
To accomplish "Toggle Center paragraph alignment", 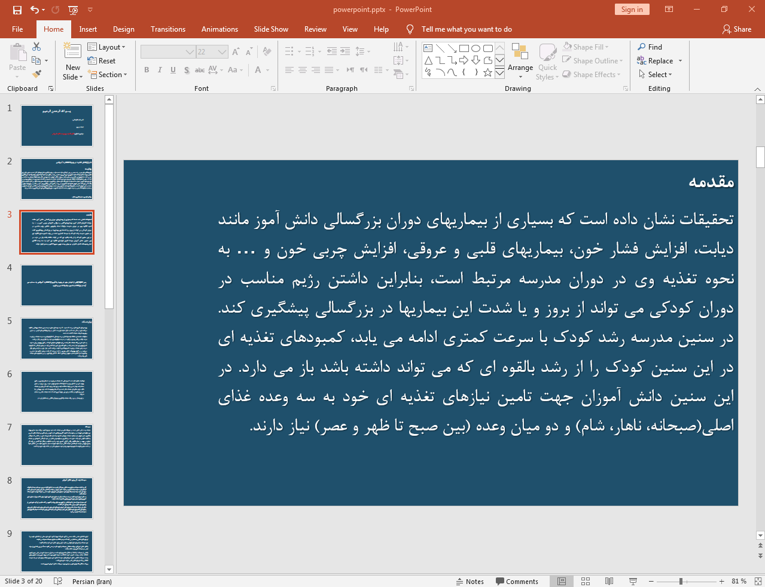I will click(303, 70).
